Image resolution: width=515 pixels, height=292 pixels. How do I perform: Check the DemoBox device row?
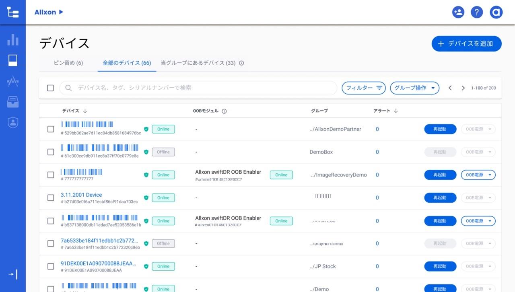point(51,152)
